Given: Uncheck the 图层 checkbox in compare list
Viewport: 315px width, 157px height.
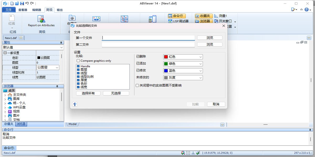Looking at the screenshot, I should (78, 70).
